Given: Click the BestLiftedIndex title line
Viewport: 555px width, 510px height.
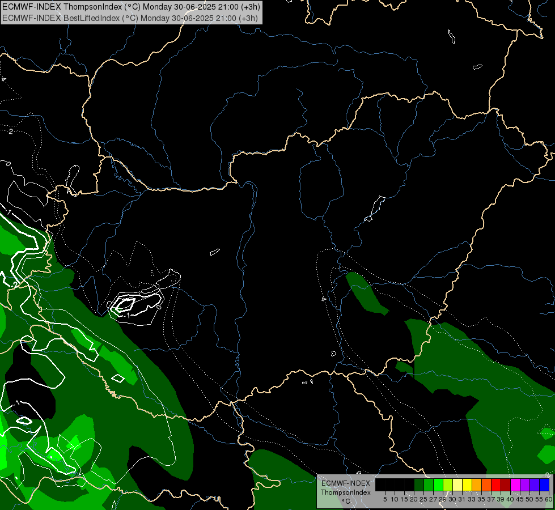Looking at the screenshot, I should pos(130,18).
